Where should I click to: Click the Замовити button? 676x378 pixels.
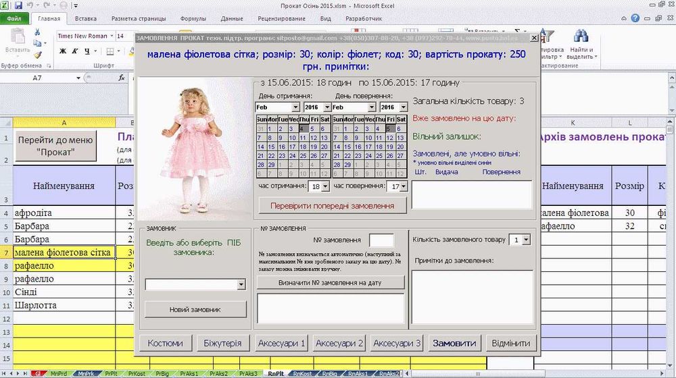pos(454,343)
